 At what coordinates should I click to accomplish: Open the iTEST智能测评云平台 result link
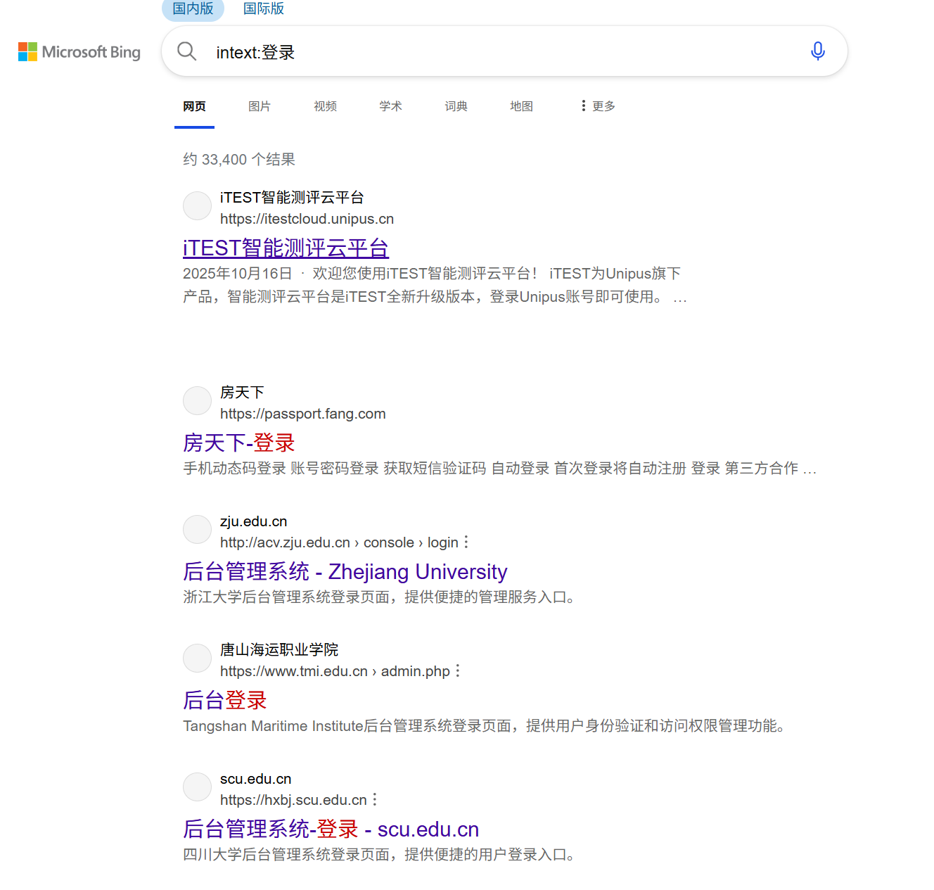pos(286,248)
